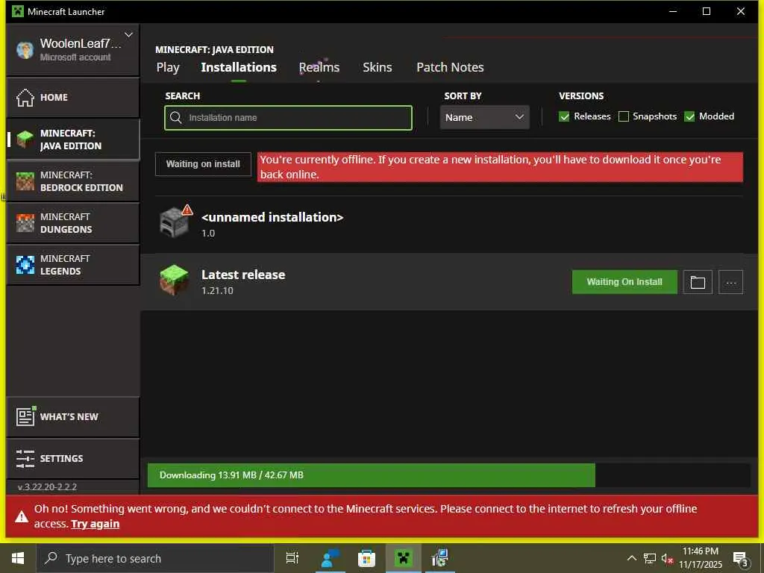Click the Latest release grass block icon
Viewport: 764px width, 573px height.
[x=174, y=281]
